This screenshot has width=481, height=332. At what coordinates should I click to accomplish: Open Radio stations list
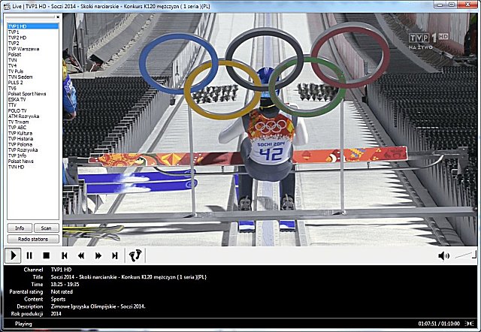33,239
